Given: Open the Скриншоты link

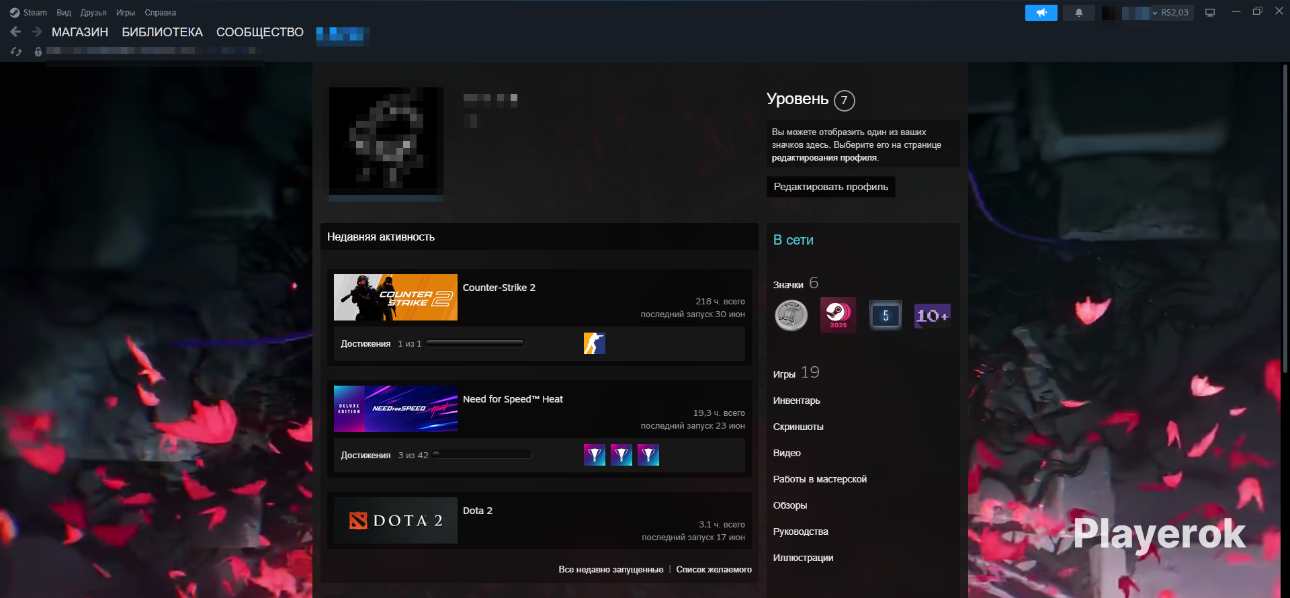Looking at the screenshot, I should (798, 427).
